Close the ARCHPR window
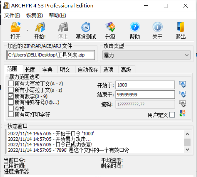 186,6
